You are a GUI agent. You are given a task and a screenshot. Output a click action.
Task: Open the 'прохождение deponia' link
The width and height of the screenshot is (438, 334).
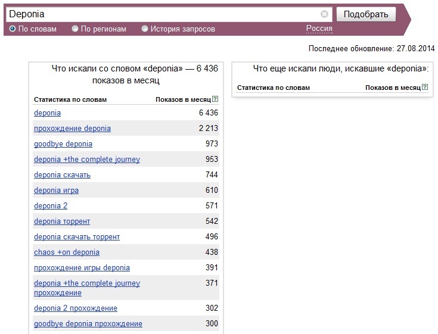tap(72, 129)
